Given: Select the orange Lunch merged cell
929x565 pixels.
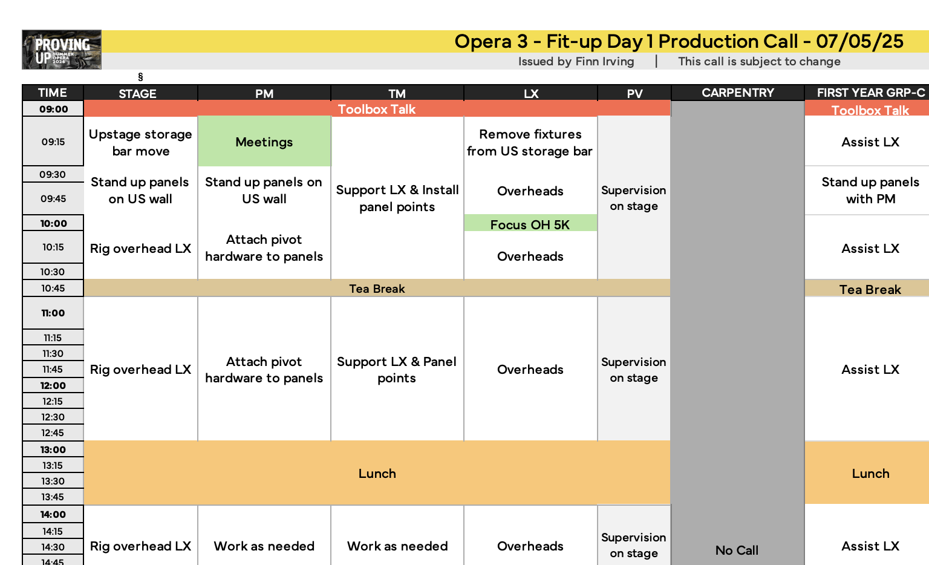Looking at the screenshot, I should pos(377,473).
